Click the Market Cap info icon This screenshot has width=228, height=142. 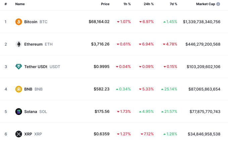coord(218,4)
